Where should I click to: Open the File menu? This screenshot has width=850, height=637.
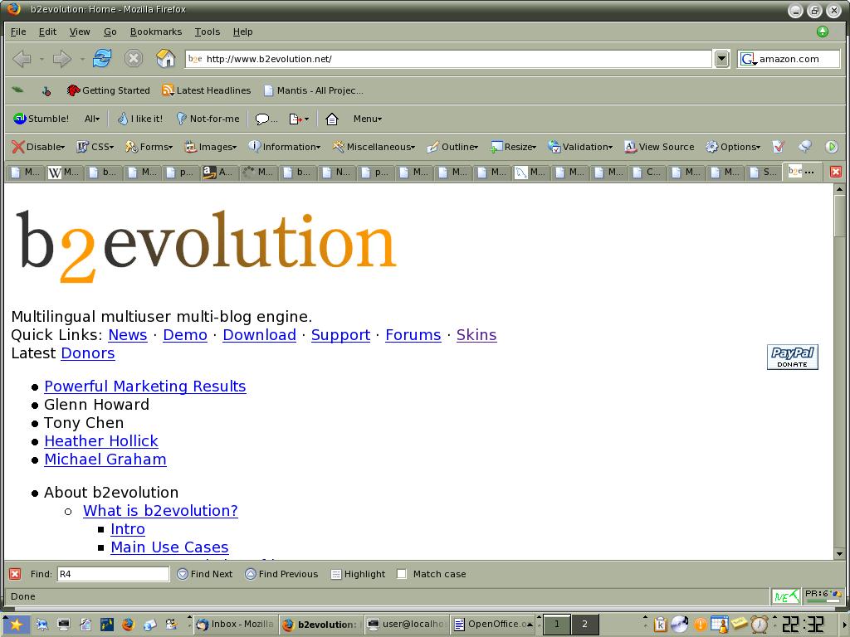click(x=18, y=32)
